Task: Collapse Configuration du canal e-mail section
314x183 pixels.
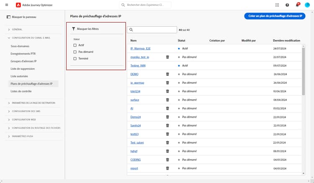Action: click(9, 38)
